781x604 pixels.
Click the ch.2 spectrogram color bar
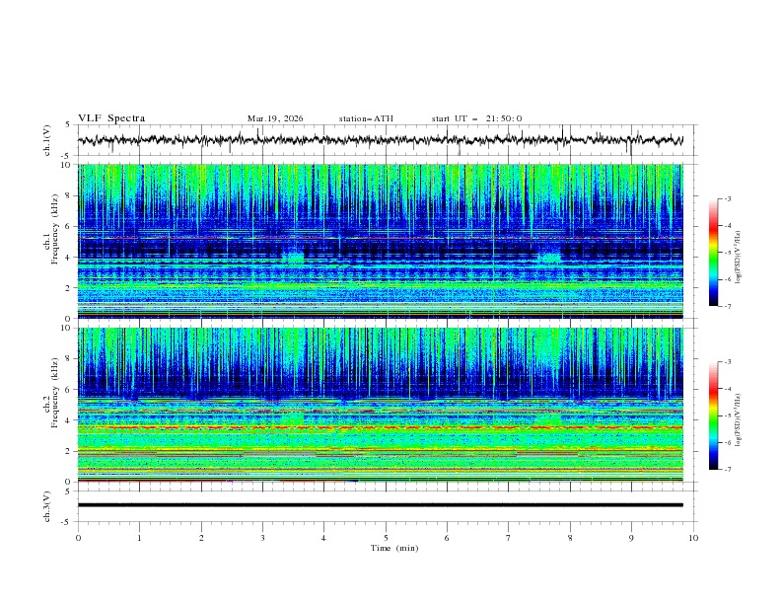tap(713, 415)
